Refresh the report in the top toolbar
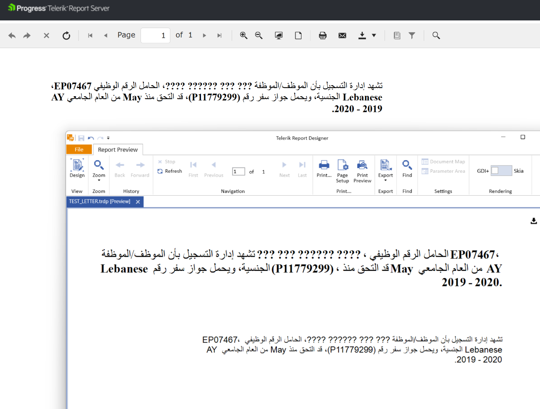This screenshot has height=409, width=540. pyautogui.click(x=66, y=35)
